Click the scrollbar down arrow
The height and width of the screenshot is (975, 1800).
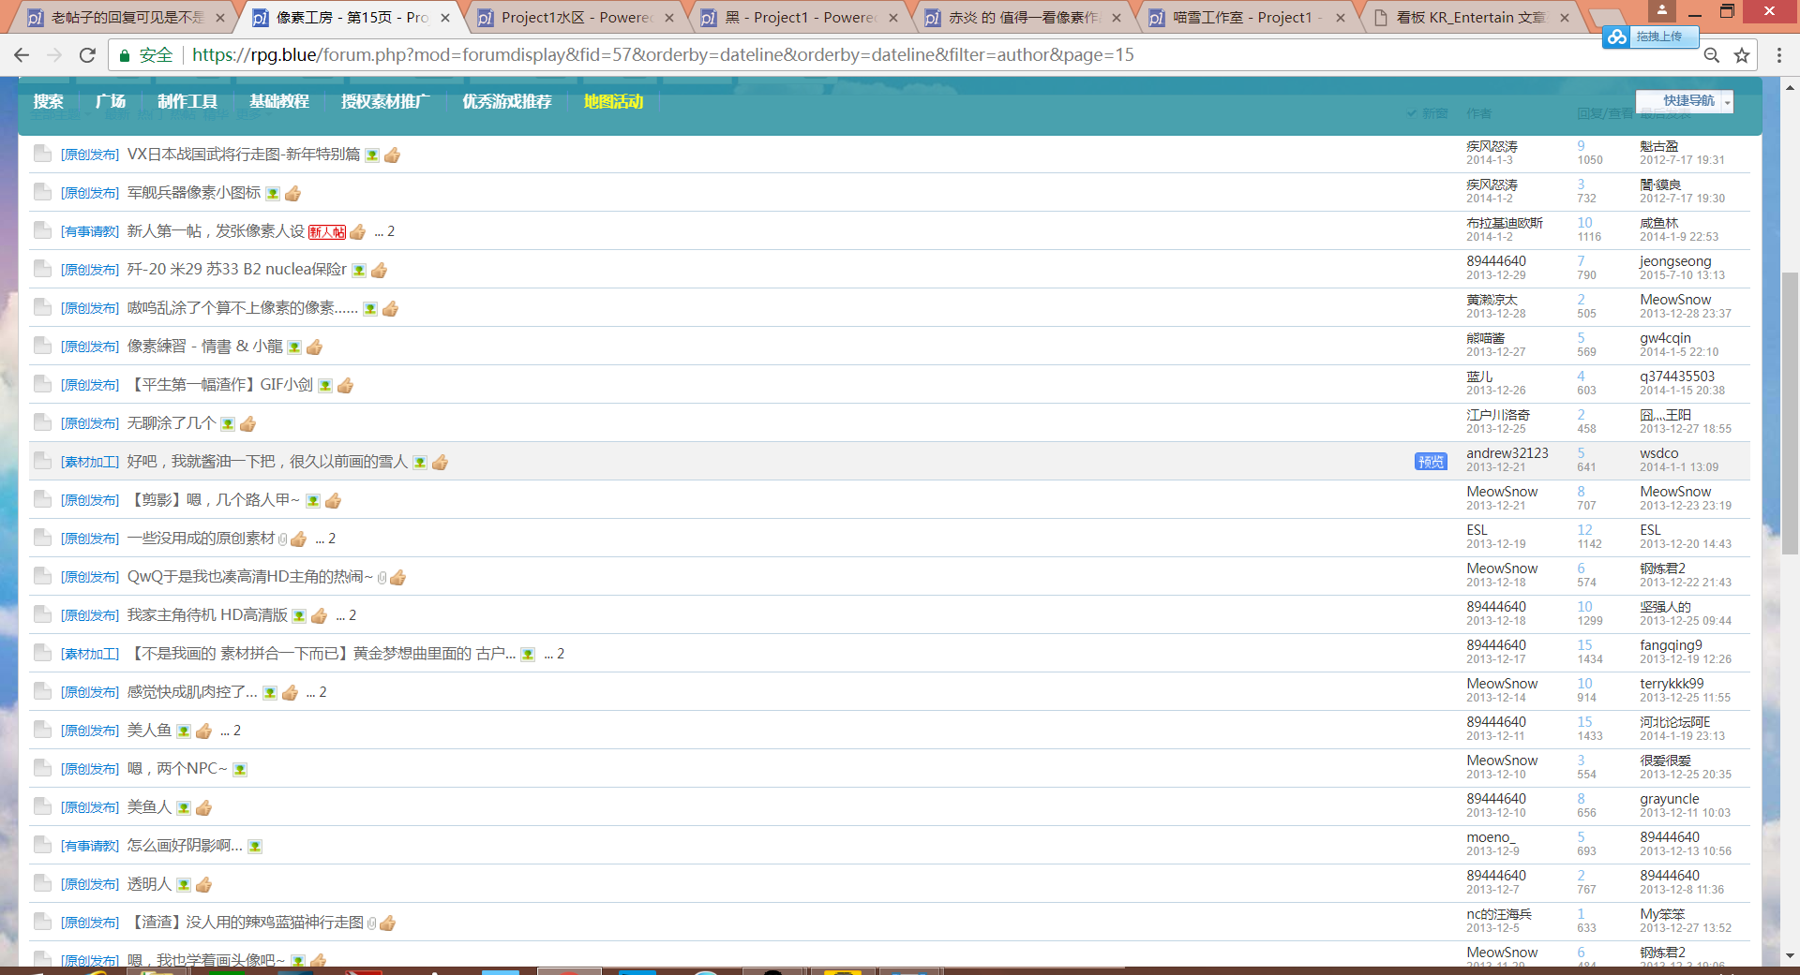tap(1790, 956)
